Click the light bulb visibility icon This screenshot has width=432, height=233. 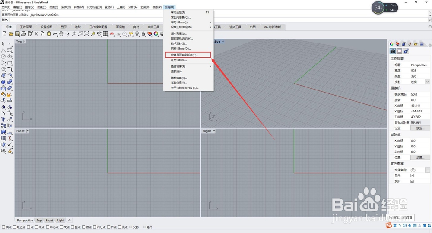137,34
